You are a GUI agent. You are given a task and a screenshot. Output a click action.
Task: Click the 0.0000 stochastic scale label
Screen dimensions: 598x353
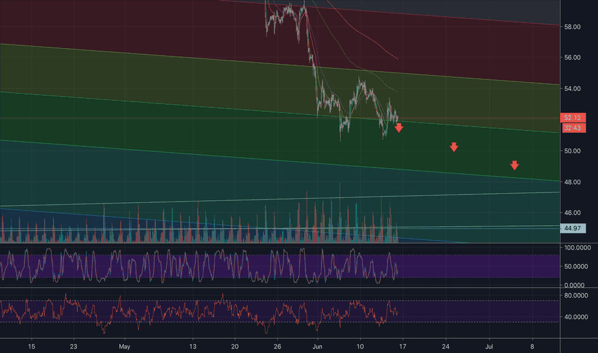pos(574,285)
